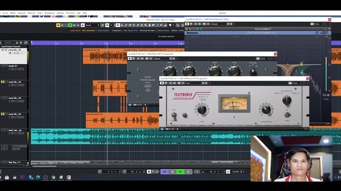The width and height of the screenshot is (341, 191).
Task: Open the Workspaces menu
Action: 50,13
